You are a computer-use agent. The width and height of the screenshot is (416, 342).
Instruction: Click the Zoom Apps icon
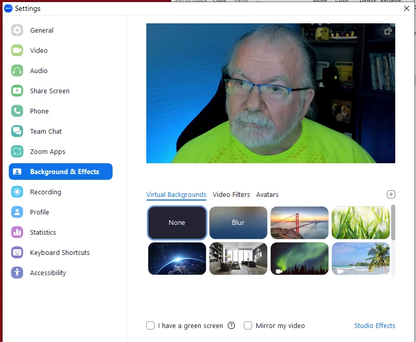[17, 151]
